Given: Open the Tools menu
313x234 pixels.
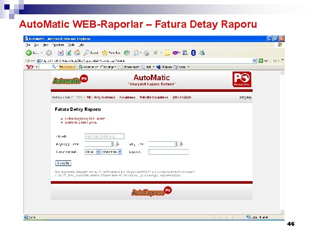Looking at the screenshot, I should pyautogui.click(x=71, y=45).
